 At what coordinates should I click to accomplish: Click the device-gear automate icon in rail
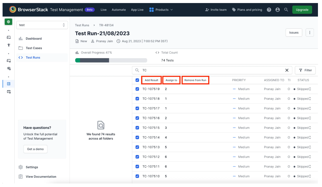click(x=9, y=61)
